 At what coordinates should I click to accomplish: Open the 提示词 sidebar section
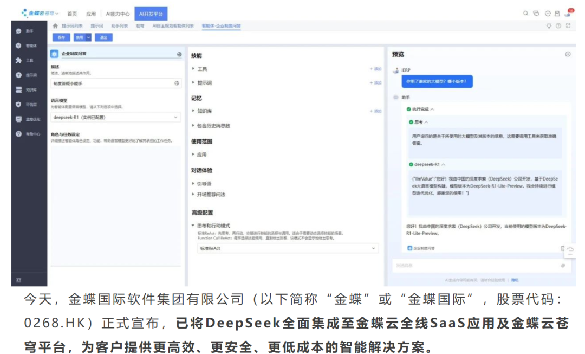pos(26,75)
